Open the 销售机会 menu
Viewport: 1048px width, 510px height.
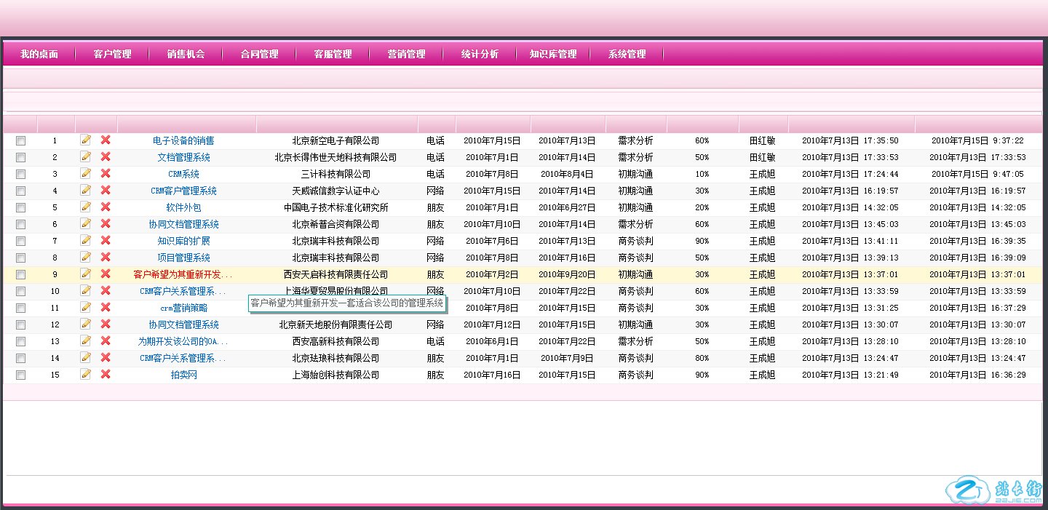tap(186, 54)
